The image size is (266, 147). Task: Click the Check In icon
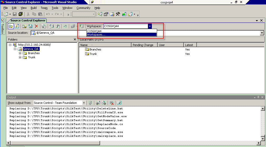coord(58,26)
